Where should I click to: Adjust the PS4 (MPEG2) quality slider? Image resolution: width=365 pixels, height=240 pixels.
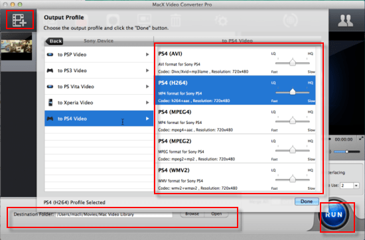click(293, 150)
